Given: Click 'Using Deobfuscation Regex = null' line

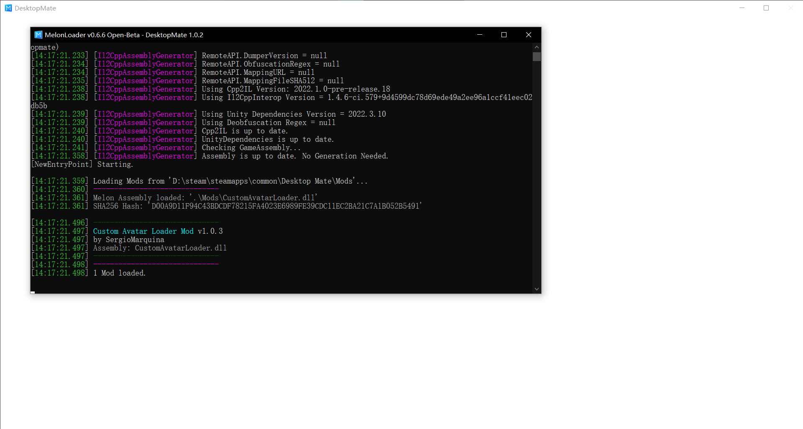Looking at the screenshot, I should (269, 123).
